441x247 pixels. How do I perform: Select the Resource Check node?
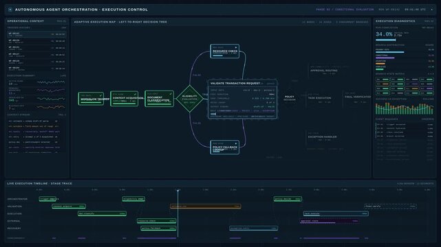tap(225, 51)
